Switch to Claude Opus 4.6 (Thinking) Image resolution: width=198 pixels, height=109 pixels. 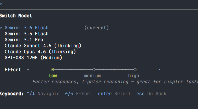[40, 52]
